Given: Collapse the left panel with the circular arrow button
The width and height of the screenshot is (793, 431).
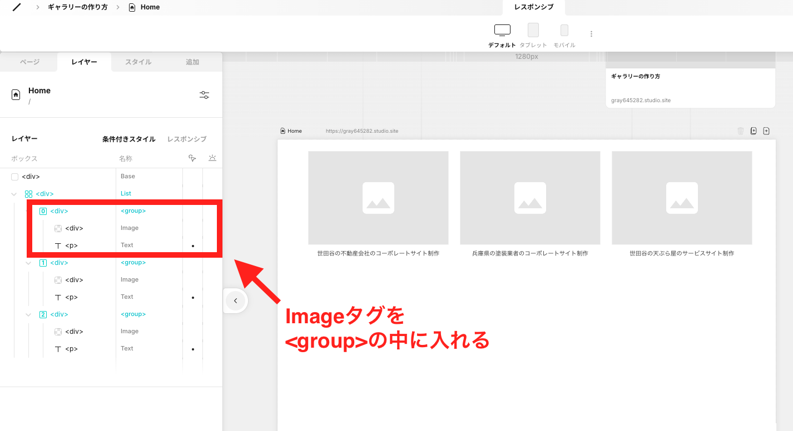Looking at the screenshot, I should tap(235, 300).
